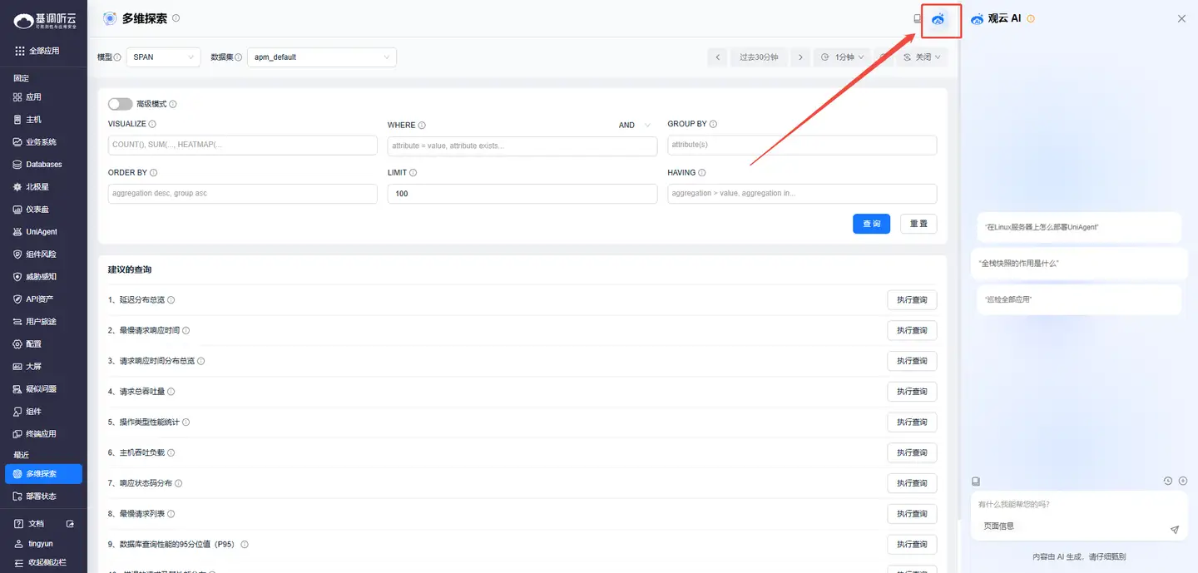The height and width of the screenshot is (573, 1198).
Task: Click the info icon next to 多维探索 title
Action: point(176,18)
